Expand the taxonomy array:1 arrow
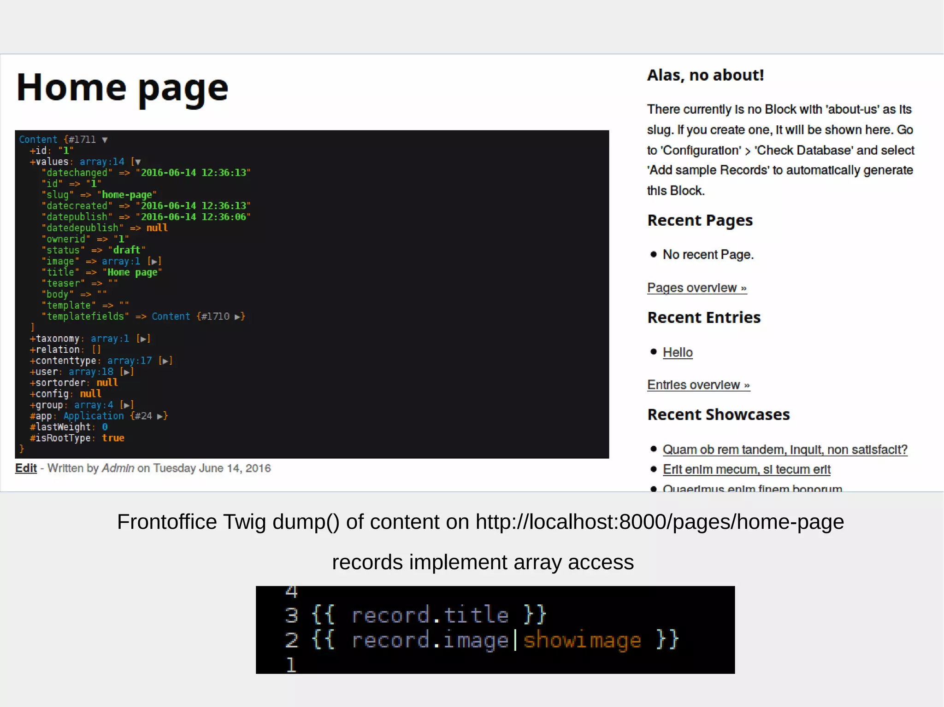Screen dimensions: 944x707 (x=143, y=339)
